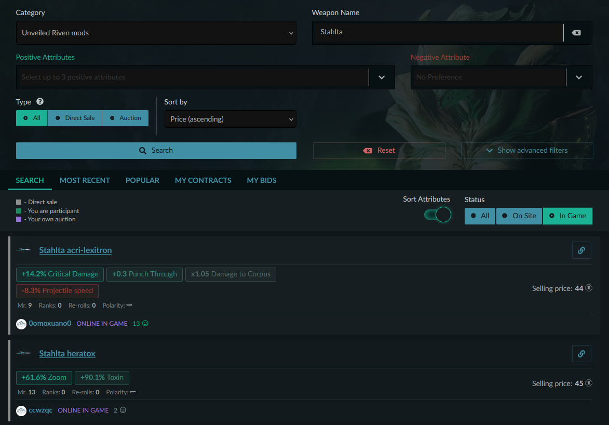Click ccwzqc user avatar
Viewport: 609px width, 425px height.
coord(21,410)
